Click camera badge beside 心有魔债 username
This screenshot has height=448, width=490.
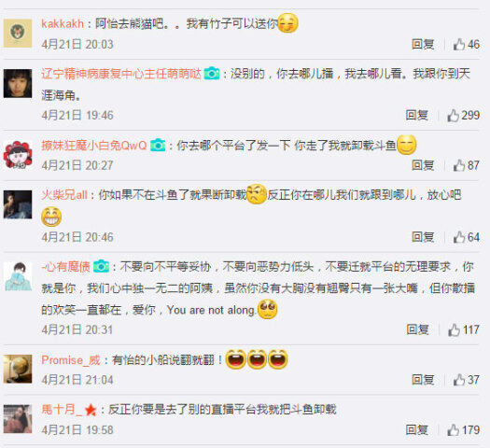click(101, 267)
